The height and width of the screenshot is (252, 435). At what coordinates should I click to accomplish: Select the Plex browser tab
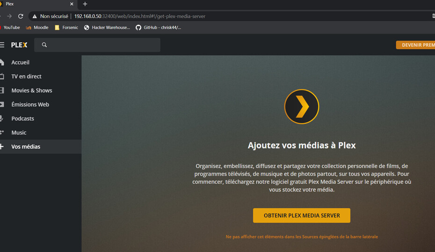(x=37, y=4)
